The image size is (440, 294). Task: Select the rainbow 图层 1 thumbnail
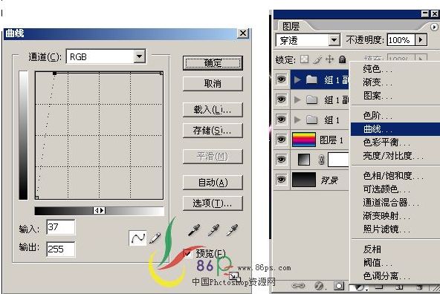point(304,140)
